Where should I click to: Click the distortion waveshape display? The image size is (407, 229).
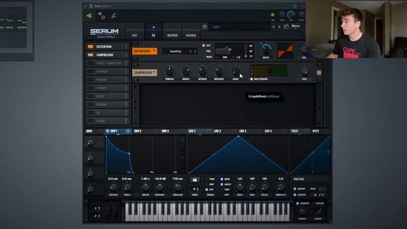(x=285, y=51)
